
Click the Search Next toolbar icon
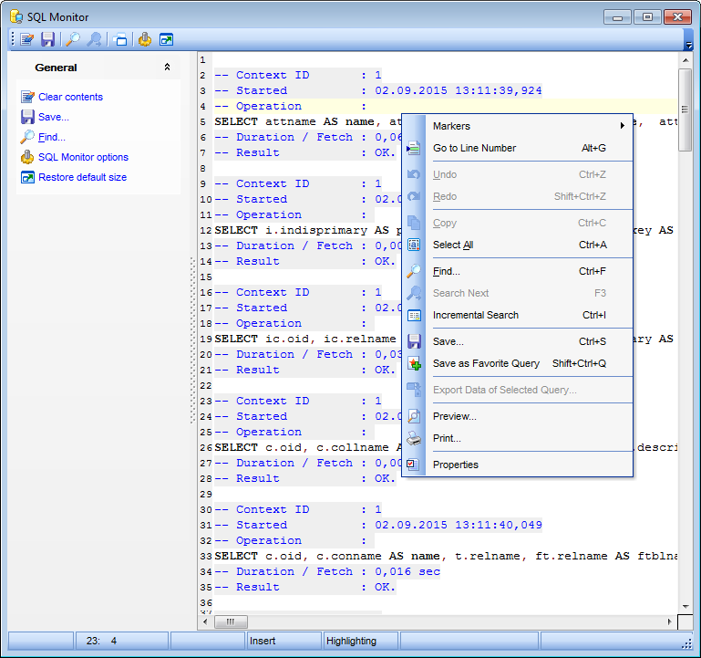pos(94,39)
